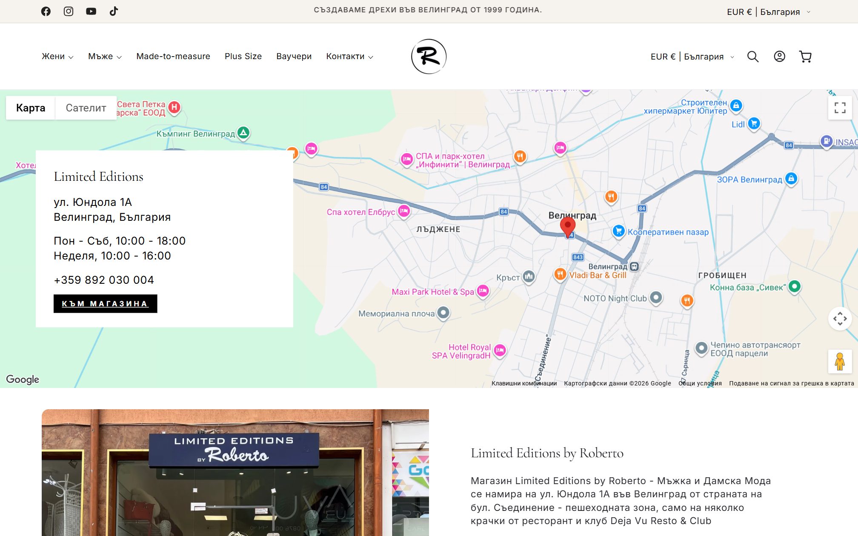Click the Конна база Сивек marker
The width and height of the screenshot is (858, 536).
794,287
